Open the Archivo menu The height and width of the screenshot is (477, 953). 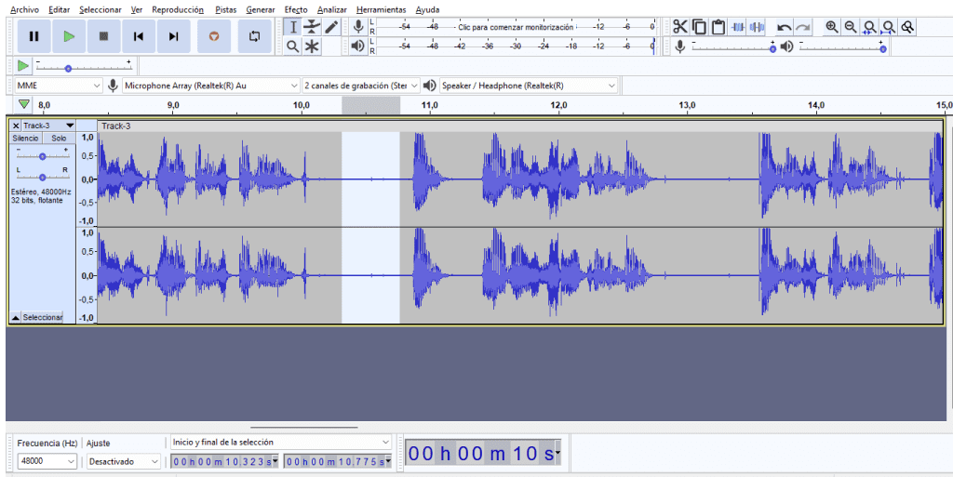24,9
